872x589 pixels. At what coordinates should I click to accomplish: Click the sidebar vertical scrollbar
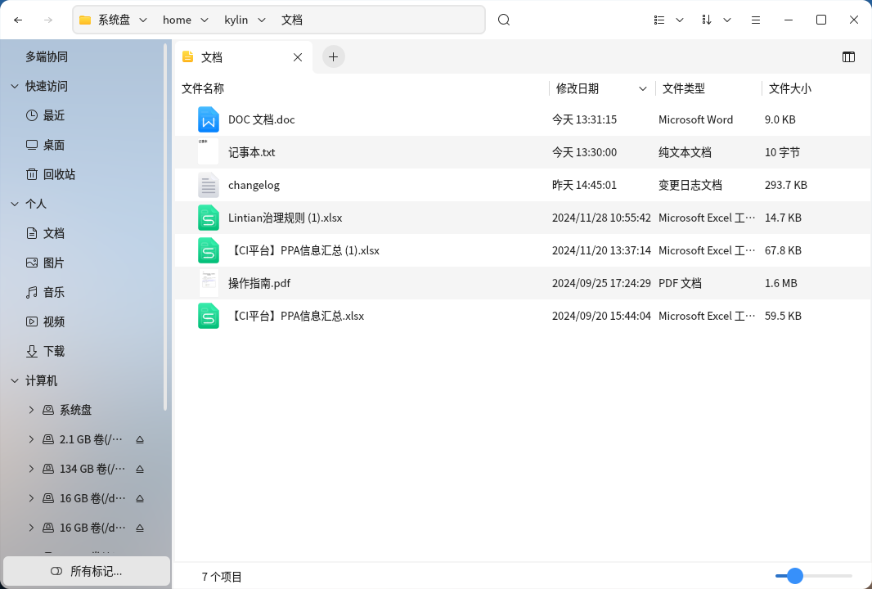165,227
